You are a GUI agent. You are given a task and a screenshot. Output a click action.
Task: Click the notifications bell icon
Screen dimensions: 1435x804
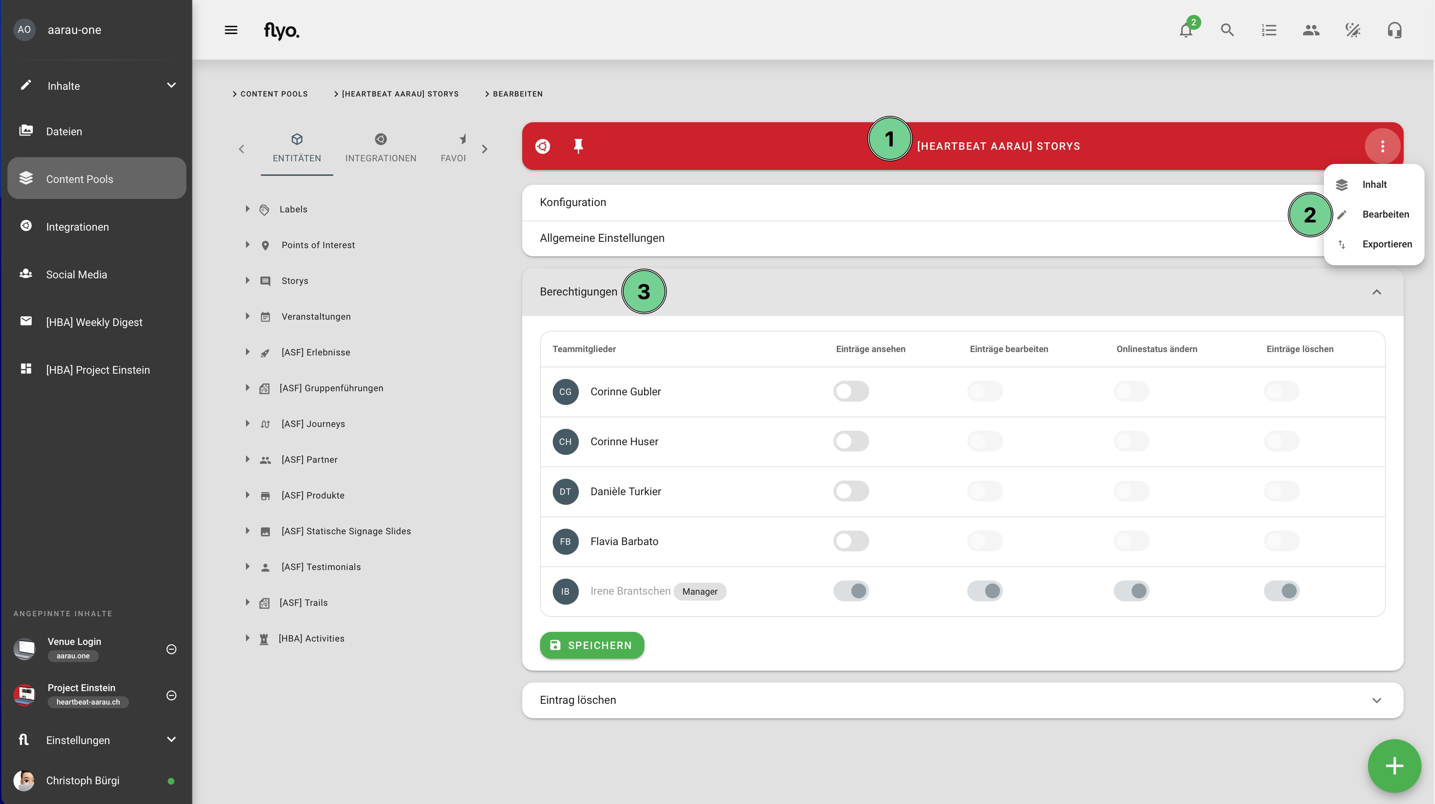1185,31
